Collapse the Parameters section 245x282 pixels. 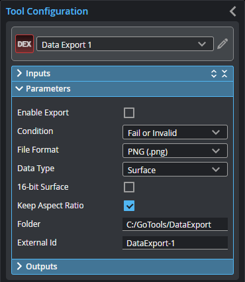click(x=122, y=89)
